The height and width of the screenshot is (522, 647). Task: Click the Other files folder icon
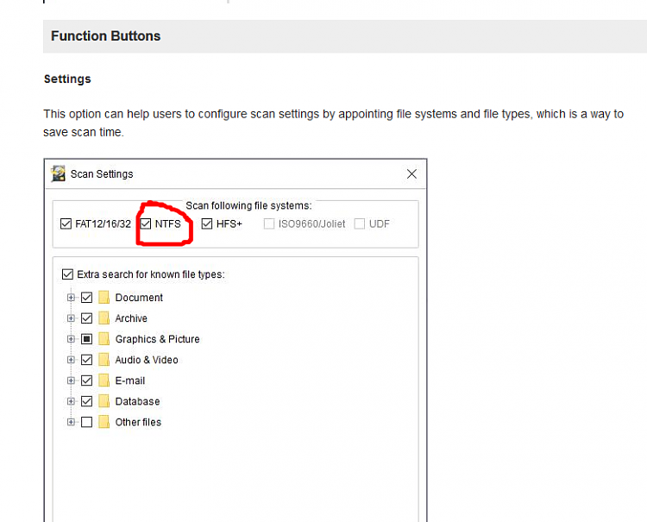tap(104, 422)
